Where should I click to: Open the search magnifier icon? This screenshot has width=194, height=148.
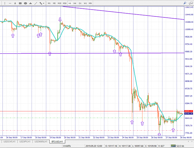[x=185, y=3]
